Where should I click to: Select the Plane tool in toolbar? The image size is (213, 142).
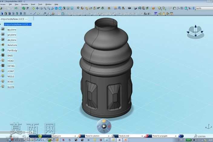(39, 14)
